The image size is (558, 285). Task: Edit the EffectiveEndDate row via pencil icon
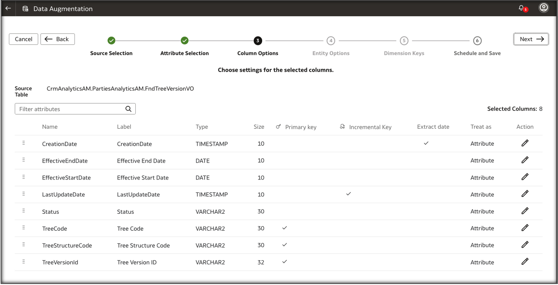pos(525,160)
